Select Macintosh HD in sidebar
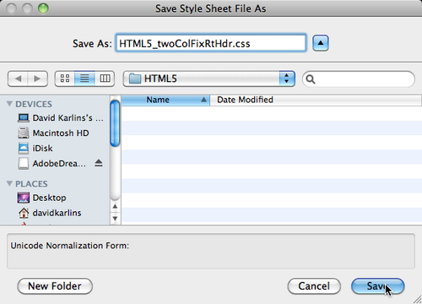Viewport: 422px width, 304px height. tap(53, 133)
